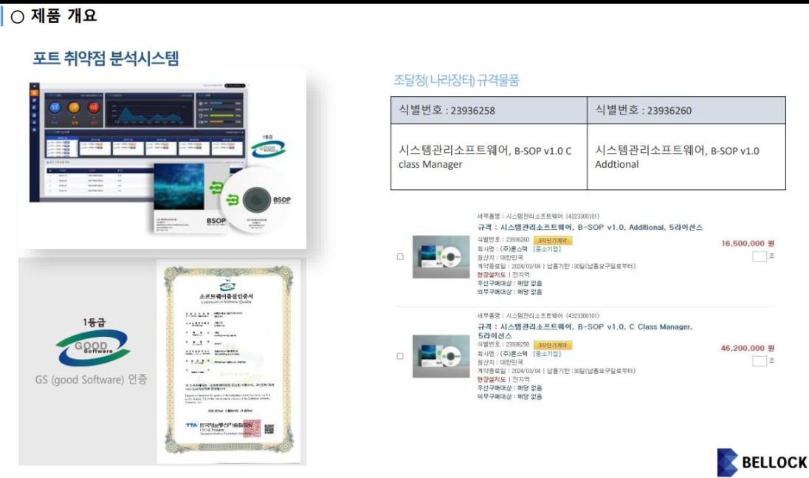Click the [중소기업] tag in the C Class Manager listing
This screenshot has height=478, width=809.
point(546,354)
